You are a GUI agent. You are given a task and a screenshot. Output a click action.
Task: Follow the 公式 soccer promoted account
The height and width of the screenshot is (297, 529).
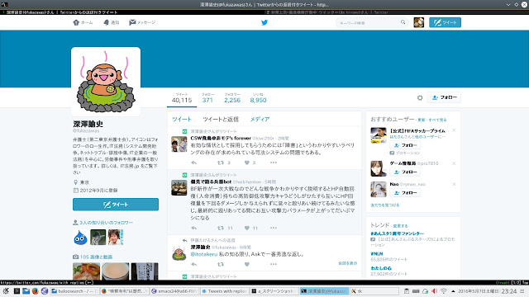[405, 145]
